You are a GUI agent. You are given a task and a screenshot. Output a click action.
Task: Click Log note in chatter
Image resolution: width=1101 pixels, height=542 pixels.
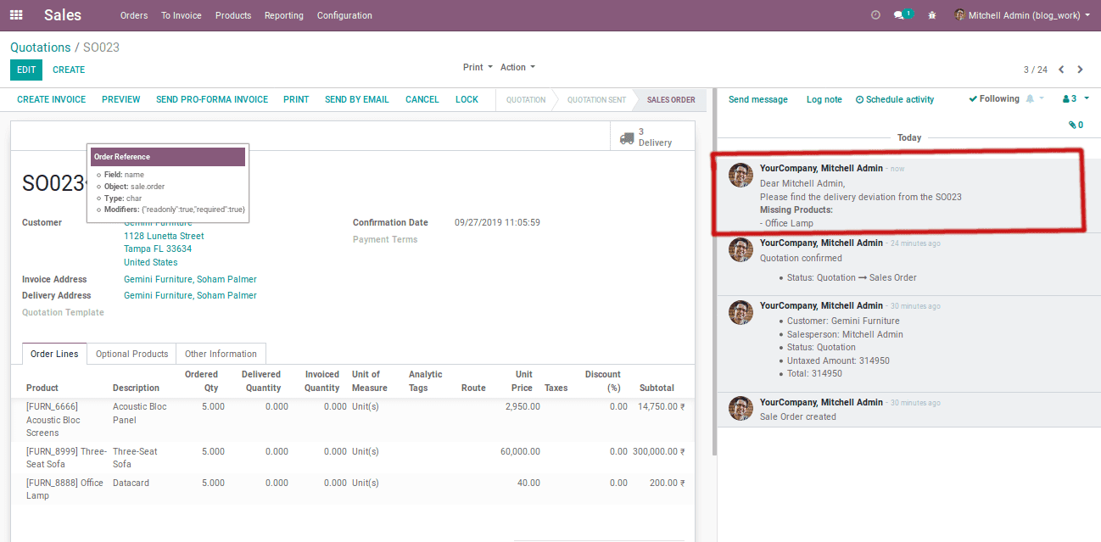pos(824,99)
